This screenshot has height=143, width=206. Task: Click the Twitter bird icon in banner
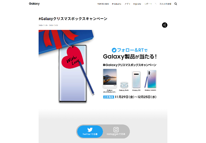(x=114, y=50)
